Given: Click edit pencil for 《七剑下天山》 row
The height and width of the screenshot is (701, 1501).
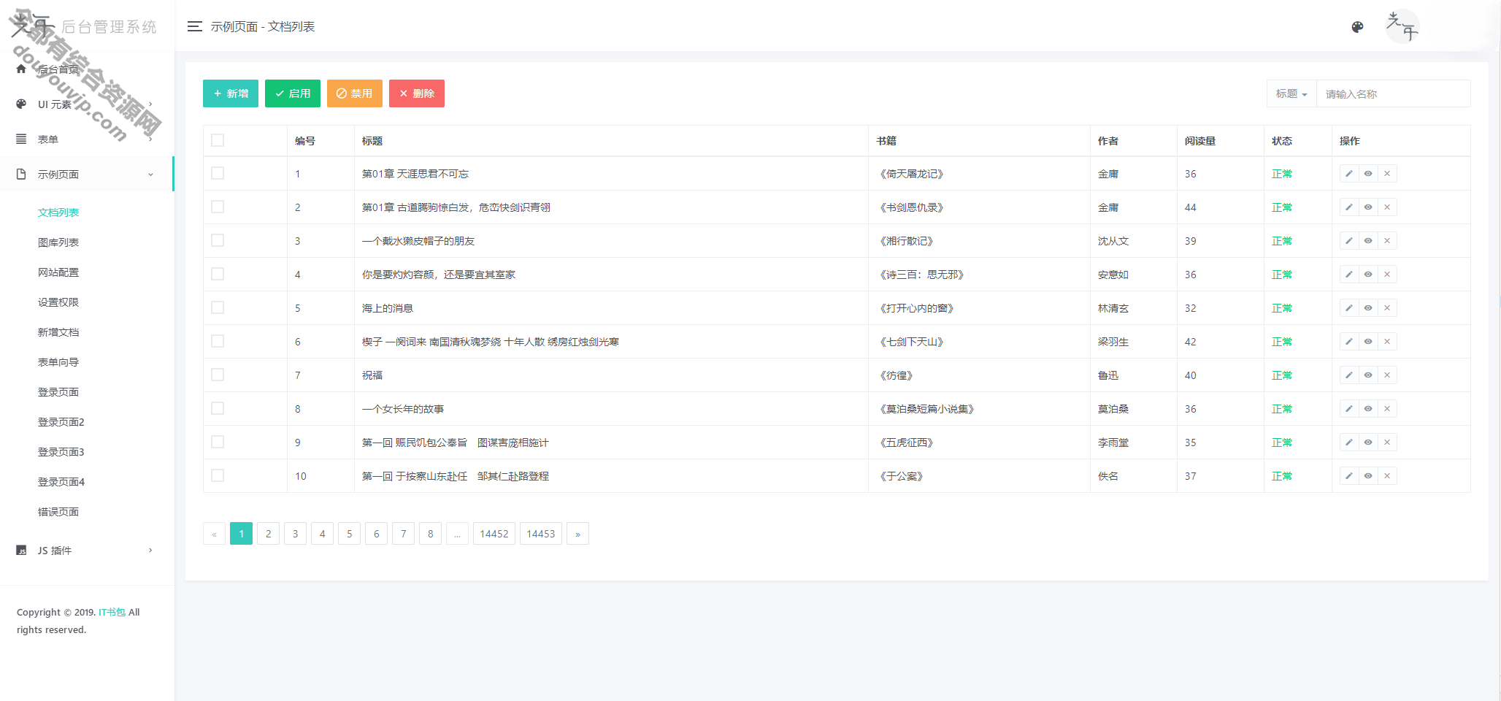Looking at the screenshot, I should [1349, 342].
